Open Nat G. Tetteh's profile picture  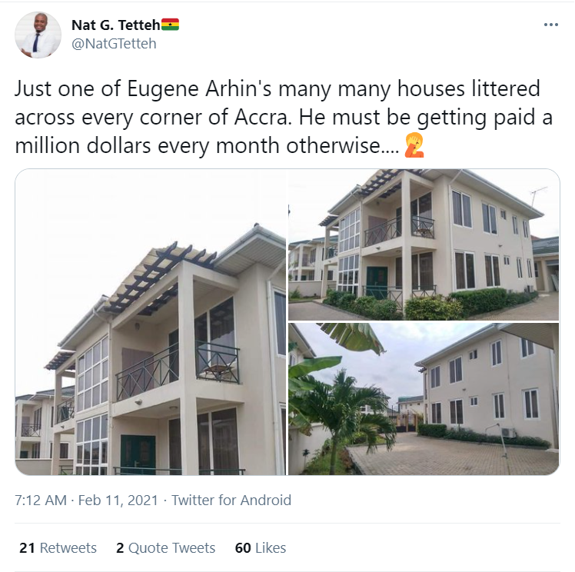tap(38, 35)
